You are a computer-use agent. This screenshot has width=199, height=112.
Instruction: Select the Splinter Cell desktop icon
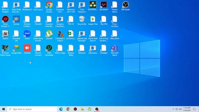(x=93, y=6)
